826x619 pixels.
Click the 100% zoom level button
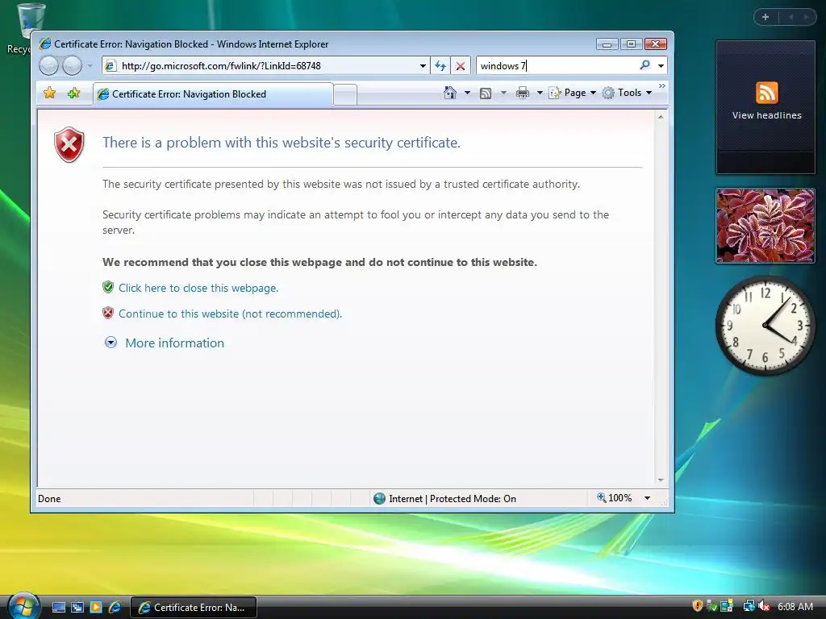pyautogui.click(x=614, y=498)
